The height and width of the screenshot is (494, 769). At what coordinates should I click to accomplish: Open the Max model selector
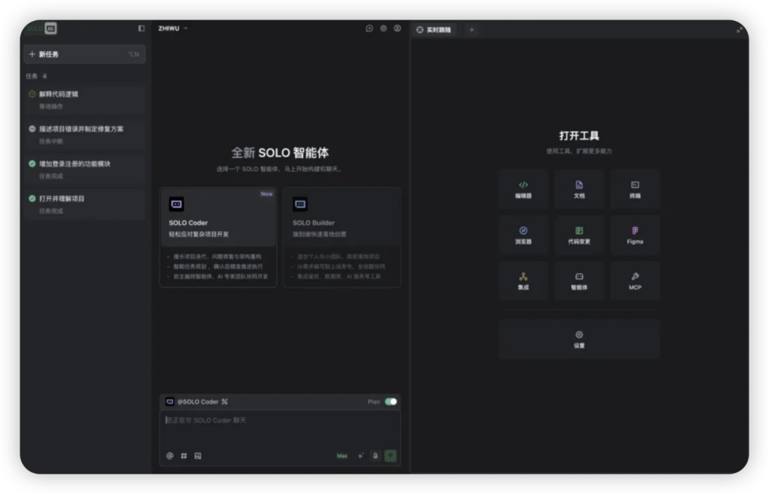click(x=342, y=456)
